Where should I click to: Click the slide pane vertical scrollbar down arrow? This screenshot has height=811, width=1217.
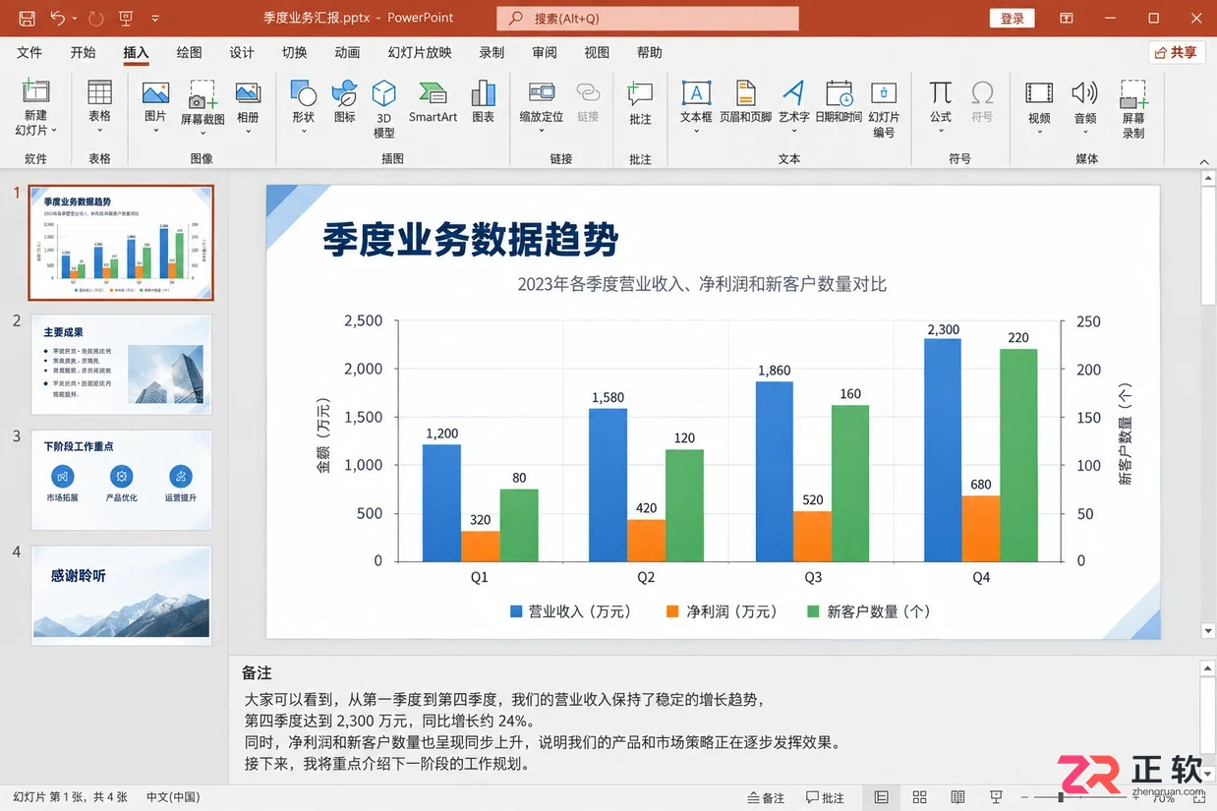tap(1208, 630)
